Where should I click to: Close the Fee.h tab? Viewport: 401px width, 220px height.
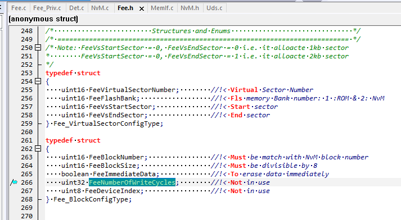[141, 8]
